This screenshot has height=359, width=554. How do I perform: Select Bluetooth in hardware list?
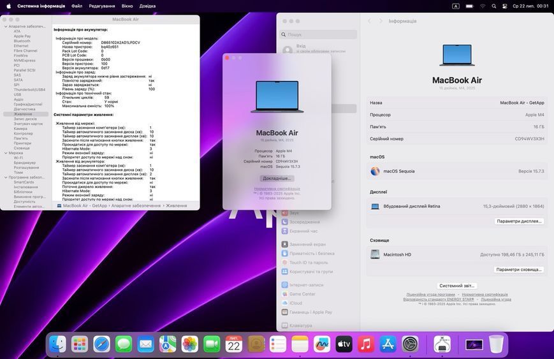(22, 41)
